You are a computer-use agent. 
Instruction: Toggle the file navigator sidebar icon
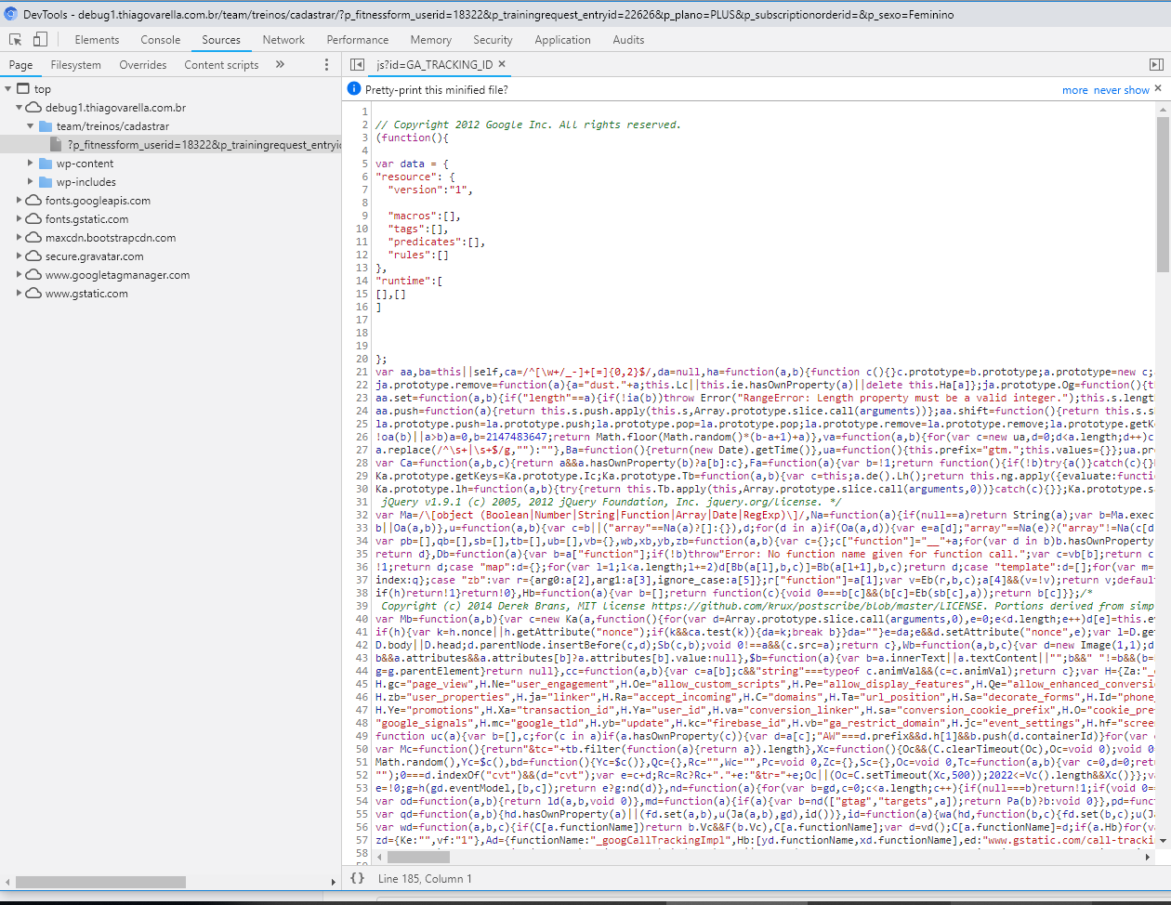tap(357, 65)
